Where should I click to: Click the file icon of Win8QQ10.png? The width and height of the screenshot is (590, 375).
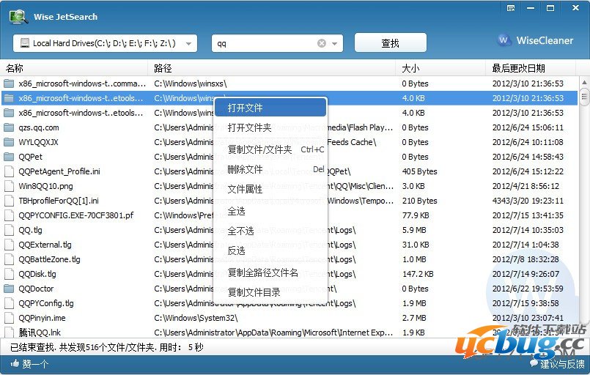[x=9, y=186]
